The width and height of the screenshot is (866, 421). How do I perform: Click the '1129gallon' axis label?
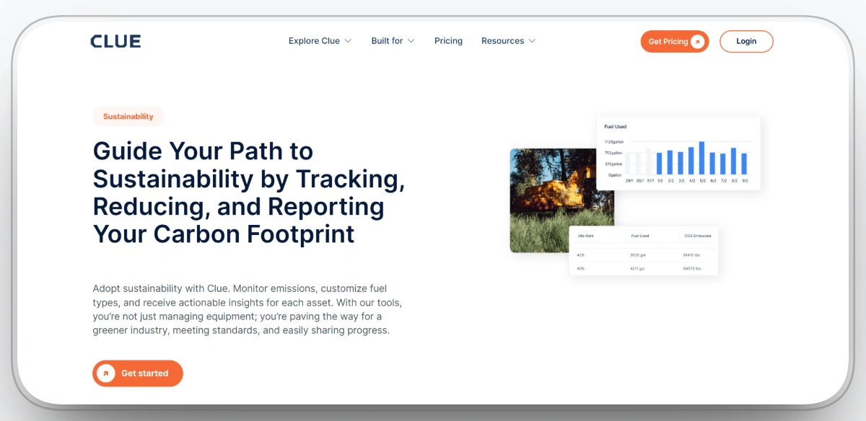(x=614, y=142)
